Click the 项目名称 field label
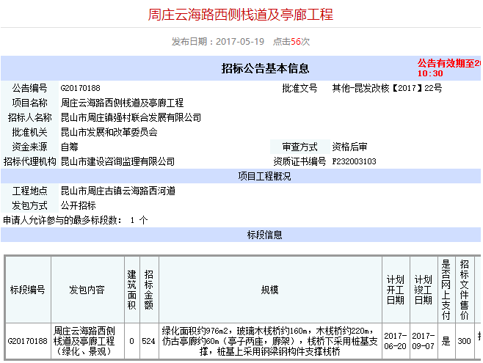 pyautogui.click(x=29, y=103)
